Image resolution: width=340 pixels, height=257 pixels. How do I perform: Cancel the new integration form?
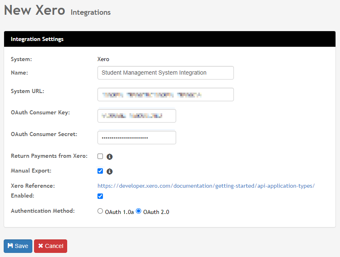click(50, 246)
